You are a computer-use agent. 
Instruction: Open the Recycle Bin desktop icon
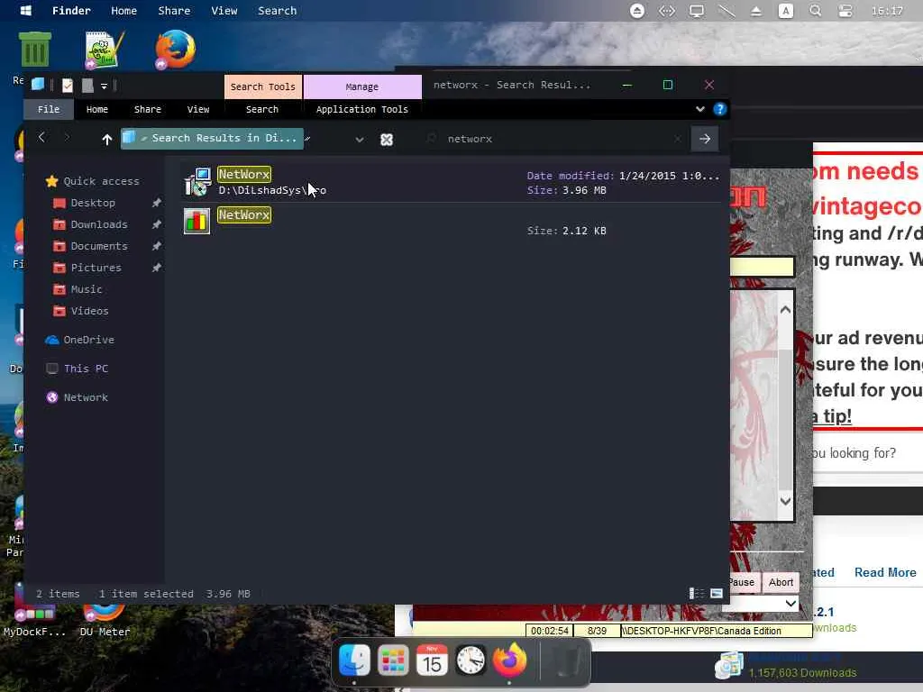pos(35,49)
